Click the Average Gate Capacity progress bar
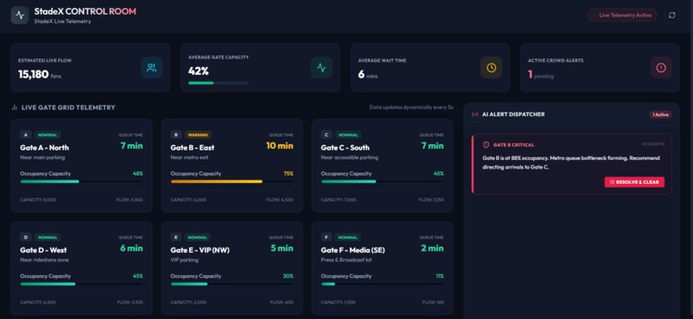The width and height of the screenshot is (693, 319). [218, 83]
